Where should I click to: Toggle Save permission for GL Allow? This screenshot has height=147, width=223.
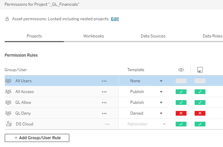tap(200, 102)
